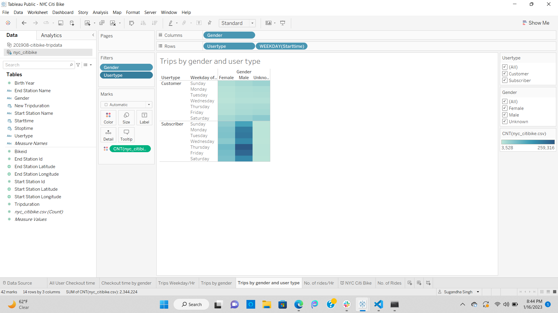Click the Duplicate sheet toolbar icon
Viewport: 558px width, 313px height.
(102, 23)
